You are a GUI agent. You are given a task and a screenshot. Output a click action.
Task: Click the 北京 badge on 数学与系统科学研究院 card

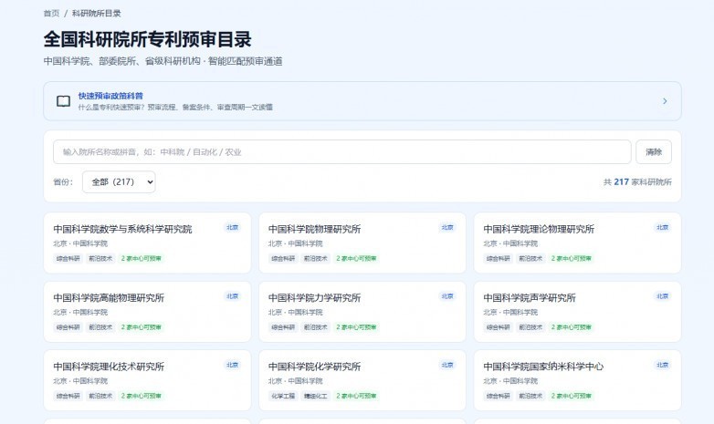[x=233, y=227]
